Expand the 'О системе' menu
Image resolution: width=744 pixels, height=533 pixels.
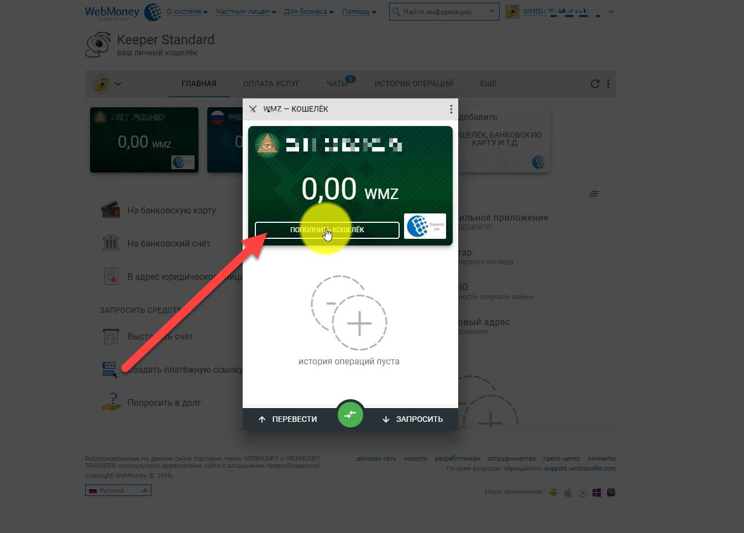click(x=187, y=12)
